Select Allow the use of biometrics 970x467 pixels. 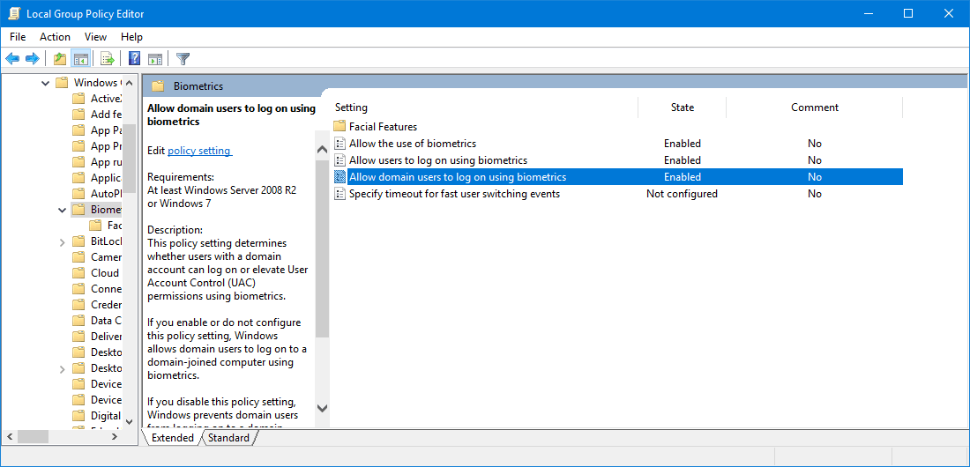(x=413, y=144)
